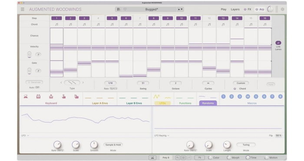Open the Layers view
Image resolution: width=304 pixels, height=161 pixels.
(x=235, y=9)
